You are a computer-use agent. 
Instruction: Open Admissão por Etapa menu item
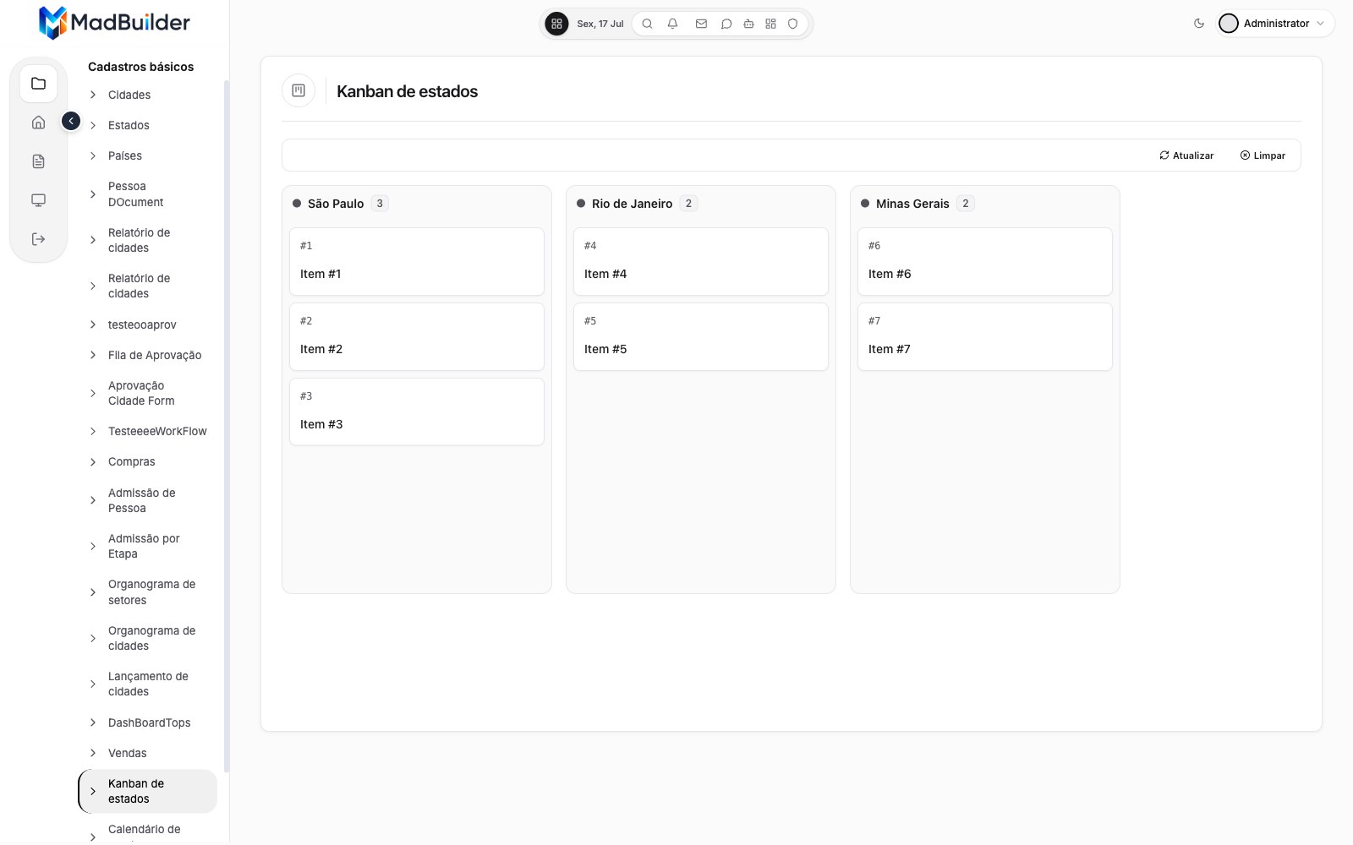[x=148, y=546]
